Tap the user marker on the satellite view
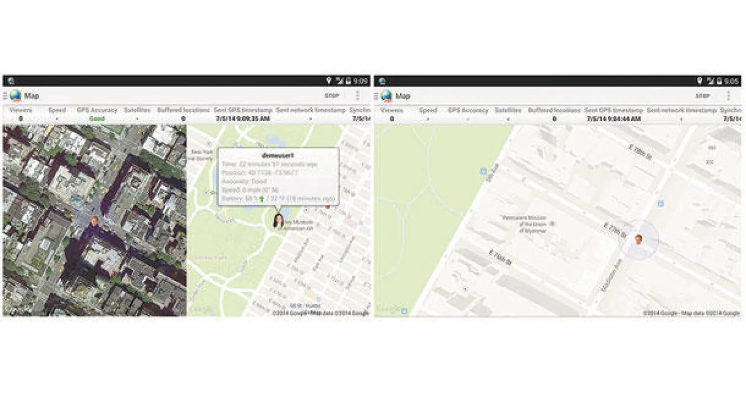Image resolution: width=746 pixels, height=403 pixels. coord(94,225)
